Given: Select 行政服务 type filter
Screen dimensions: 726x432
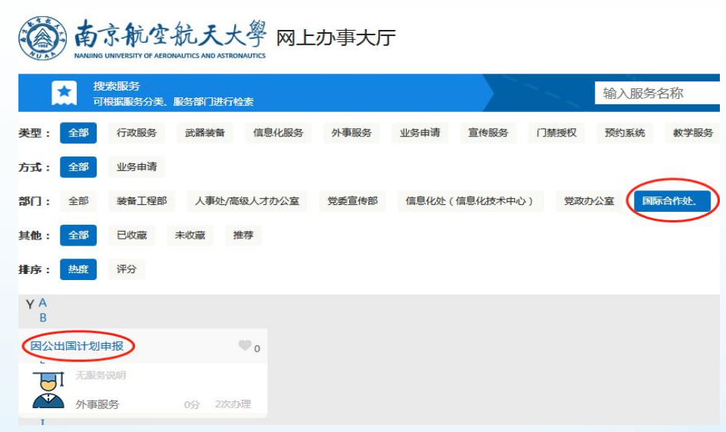Looking at the screenshot, I should click(x=137, y=133).
